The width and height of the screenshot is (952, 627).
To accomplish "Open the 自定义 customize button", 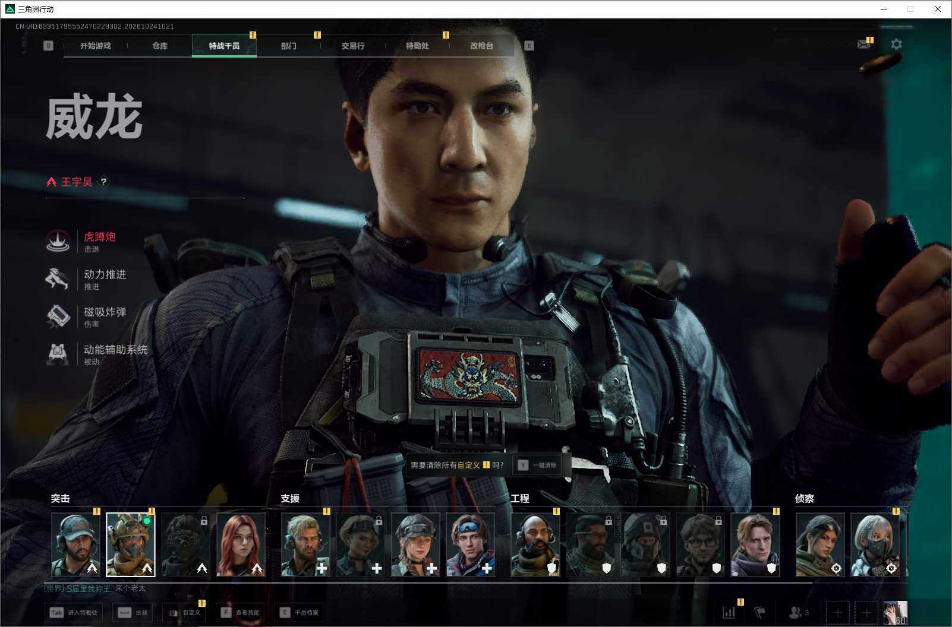I will tap(184, 612).
